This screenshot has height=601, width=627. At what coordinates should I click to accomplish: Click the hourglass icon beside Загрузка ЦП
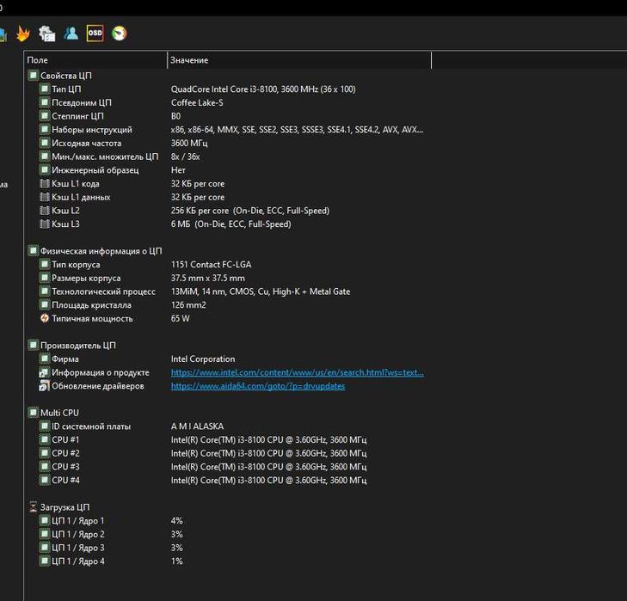coord(34,507)
